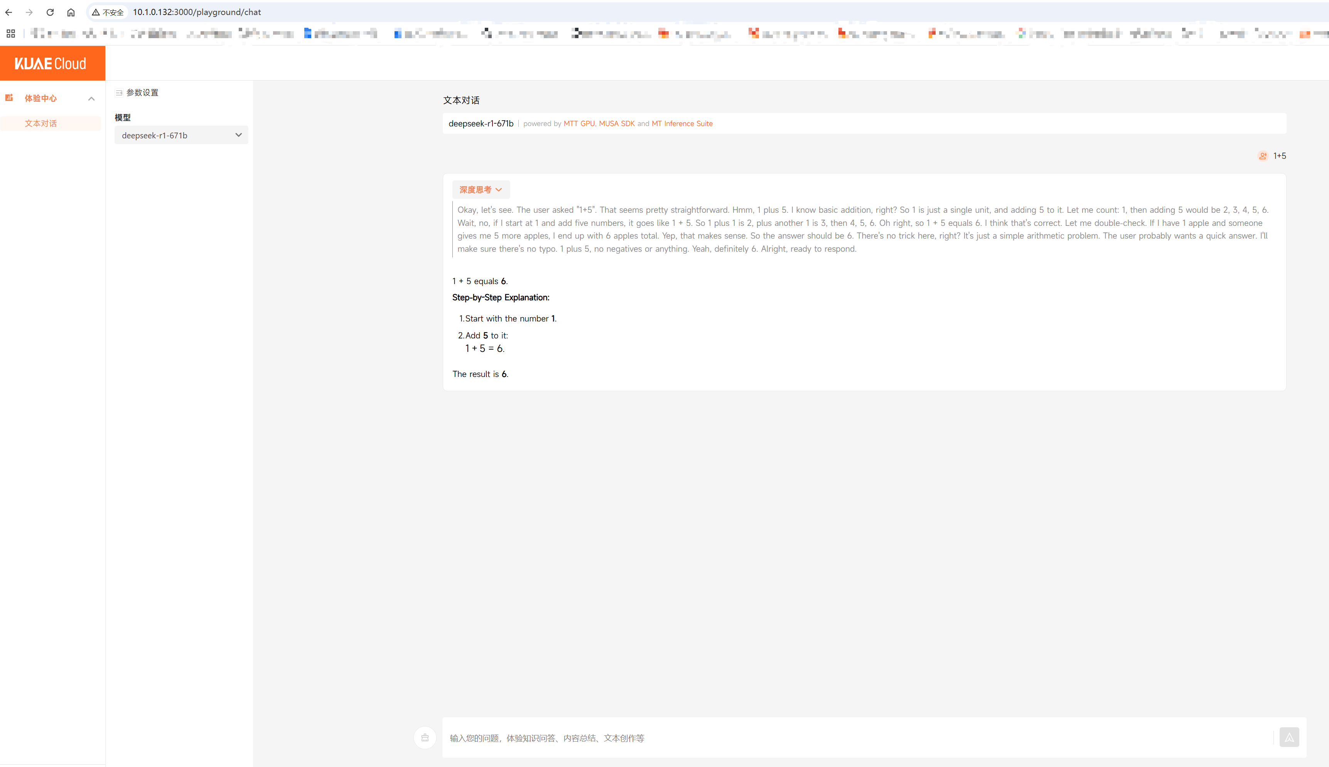The width and height of the screenshot is (1329, 767).
Task: Click the MUSA SDK link
Action: tap(617, 124)
